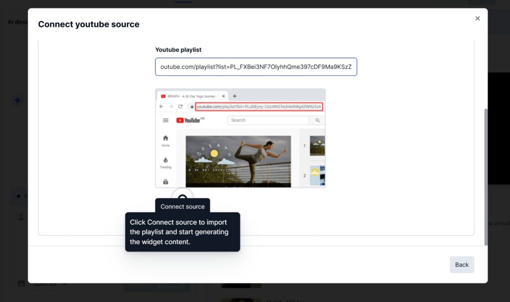Click the back arrow in the example browser
Image resolution: width=510 pixels, height=302 pixels.
coord(160,106)
